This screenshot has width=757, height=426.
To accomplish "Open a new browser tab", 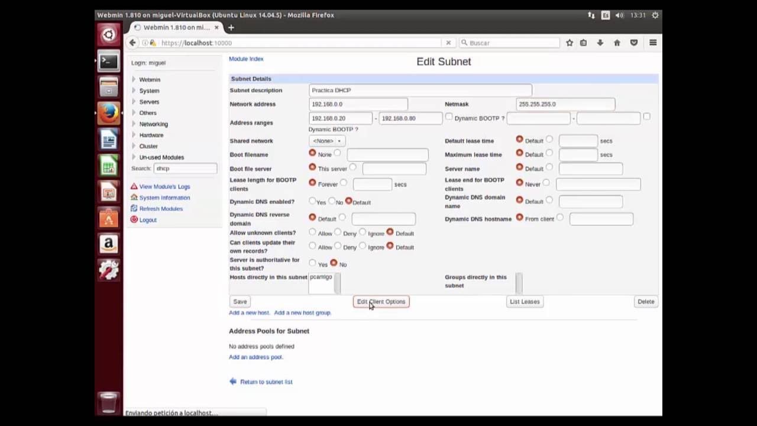I will pos(231,27).
